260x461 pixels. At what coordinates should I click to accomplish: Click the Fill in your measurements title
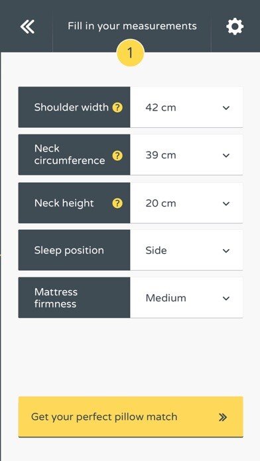[132, 26]
